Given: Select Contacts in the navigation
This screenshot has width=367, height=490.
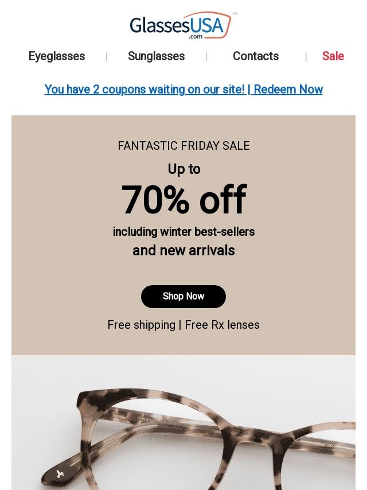Looking at the screenshot, I should [256, 56].
